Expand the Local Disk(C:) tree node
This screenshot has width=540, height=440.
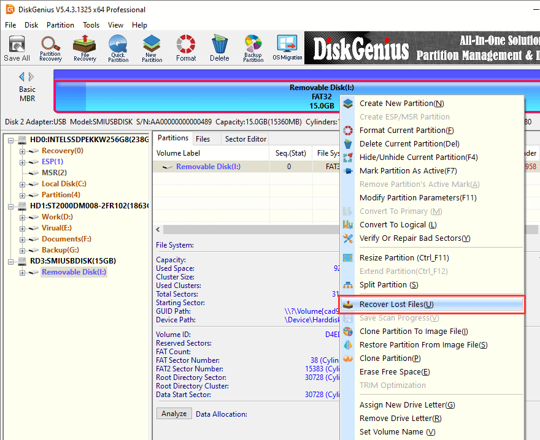point(23,184)
